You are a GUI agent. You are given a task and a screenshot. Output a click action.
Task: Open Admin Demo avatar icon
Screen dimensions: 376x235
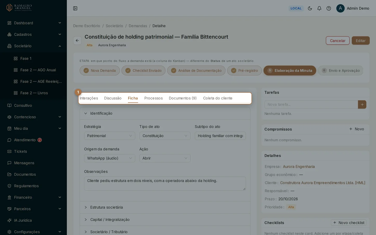pos(340,8)
